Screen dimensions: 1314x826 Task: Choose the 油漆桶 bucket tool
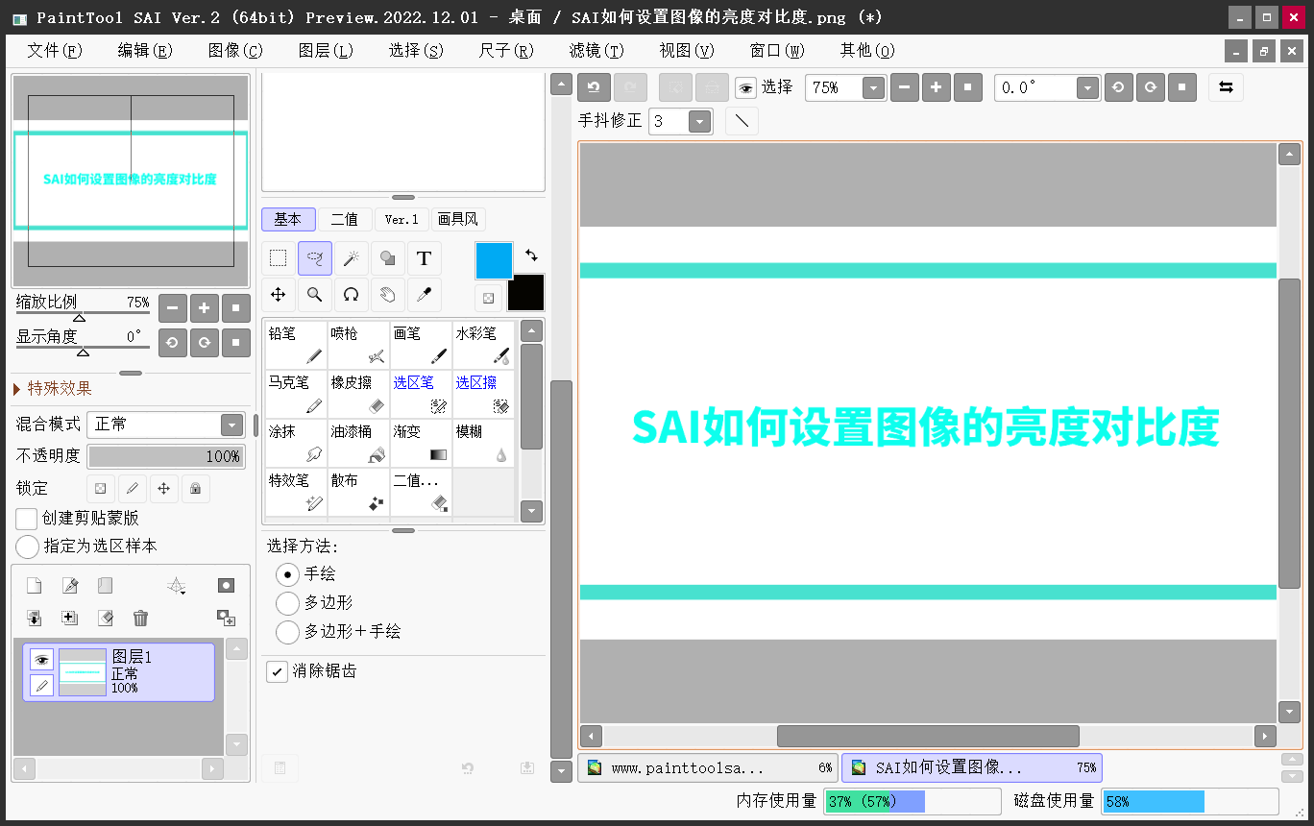pyautogui.click(x=358, y=444)
